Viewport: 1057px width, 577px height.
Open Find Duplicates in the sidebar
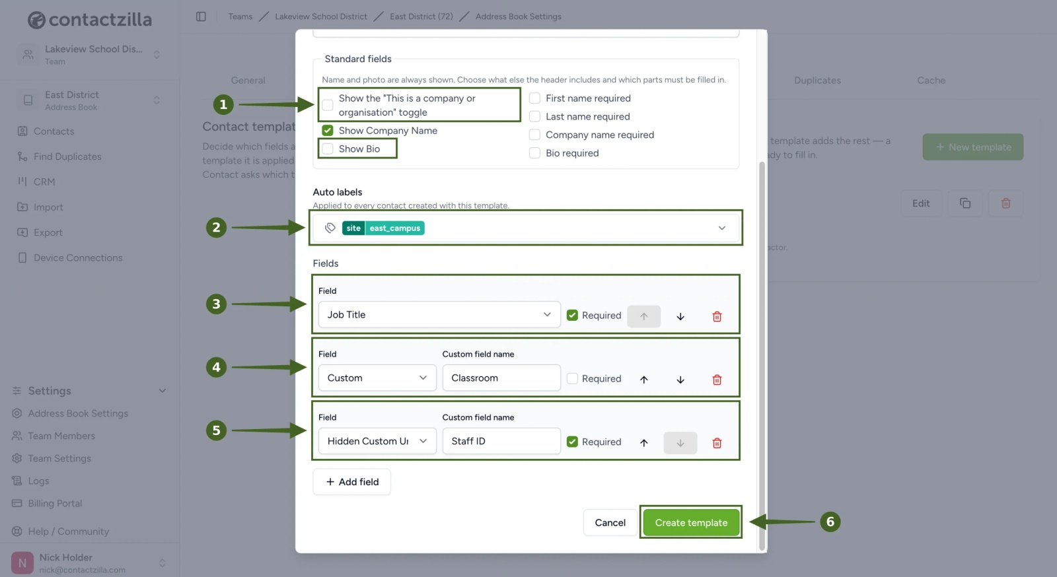[67, 156]
